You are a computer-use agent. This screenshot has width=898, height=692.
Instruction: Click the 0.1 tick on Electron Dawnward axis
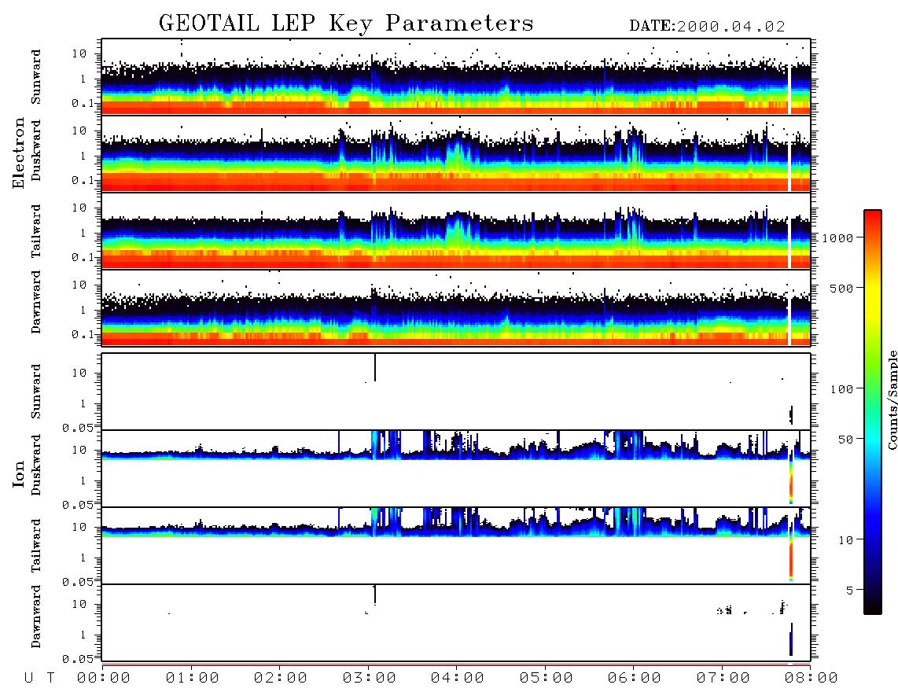[84, 334]
